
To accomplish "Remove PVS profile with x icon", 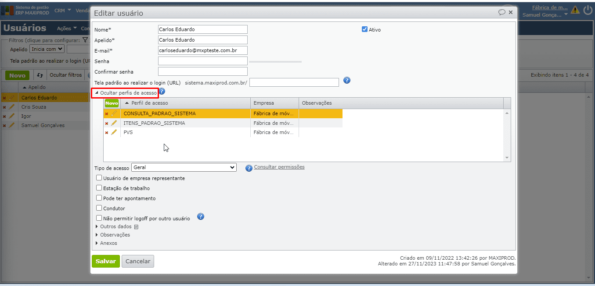I will coord(107,133).
